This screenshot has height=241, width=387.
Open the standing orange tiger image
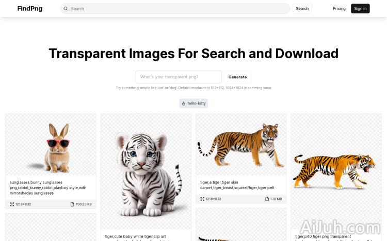[x=241, y=145]
